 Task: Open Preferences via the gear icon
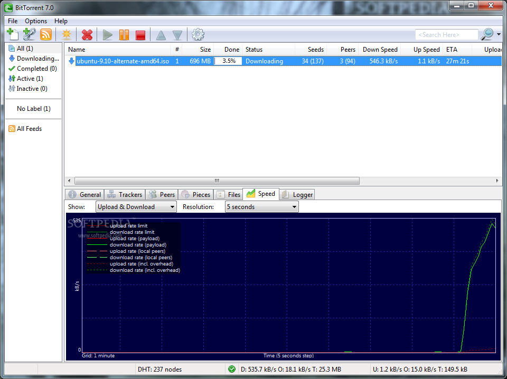point(198,35)
